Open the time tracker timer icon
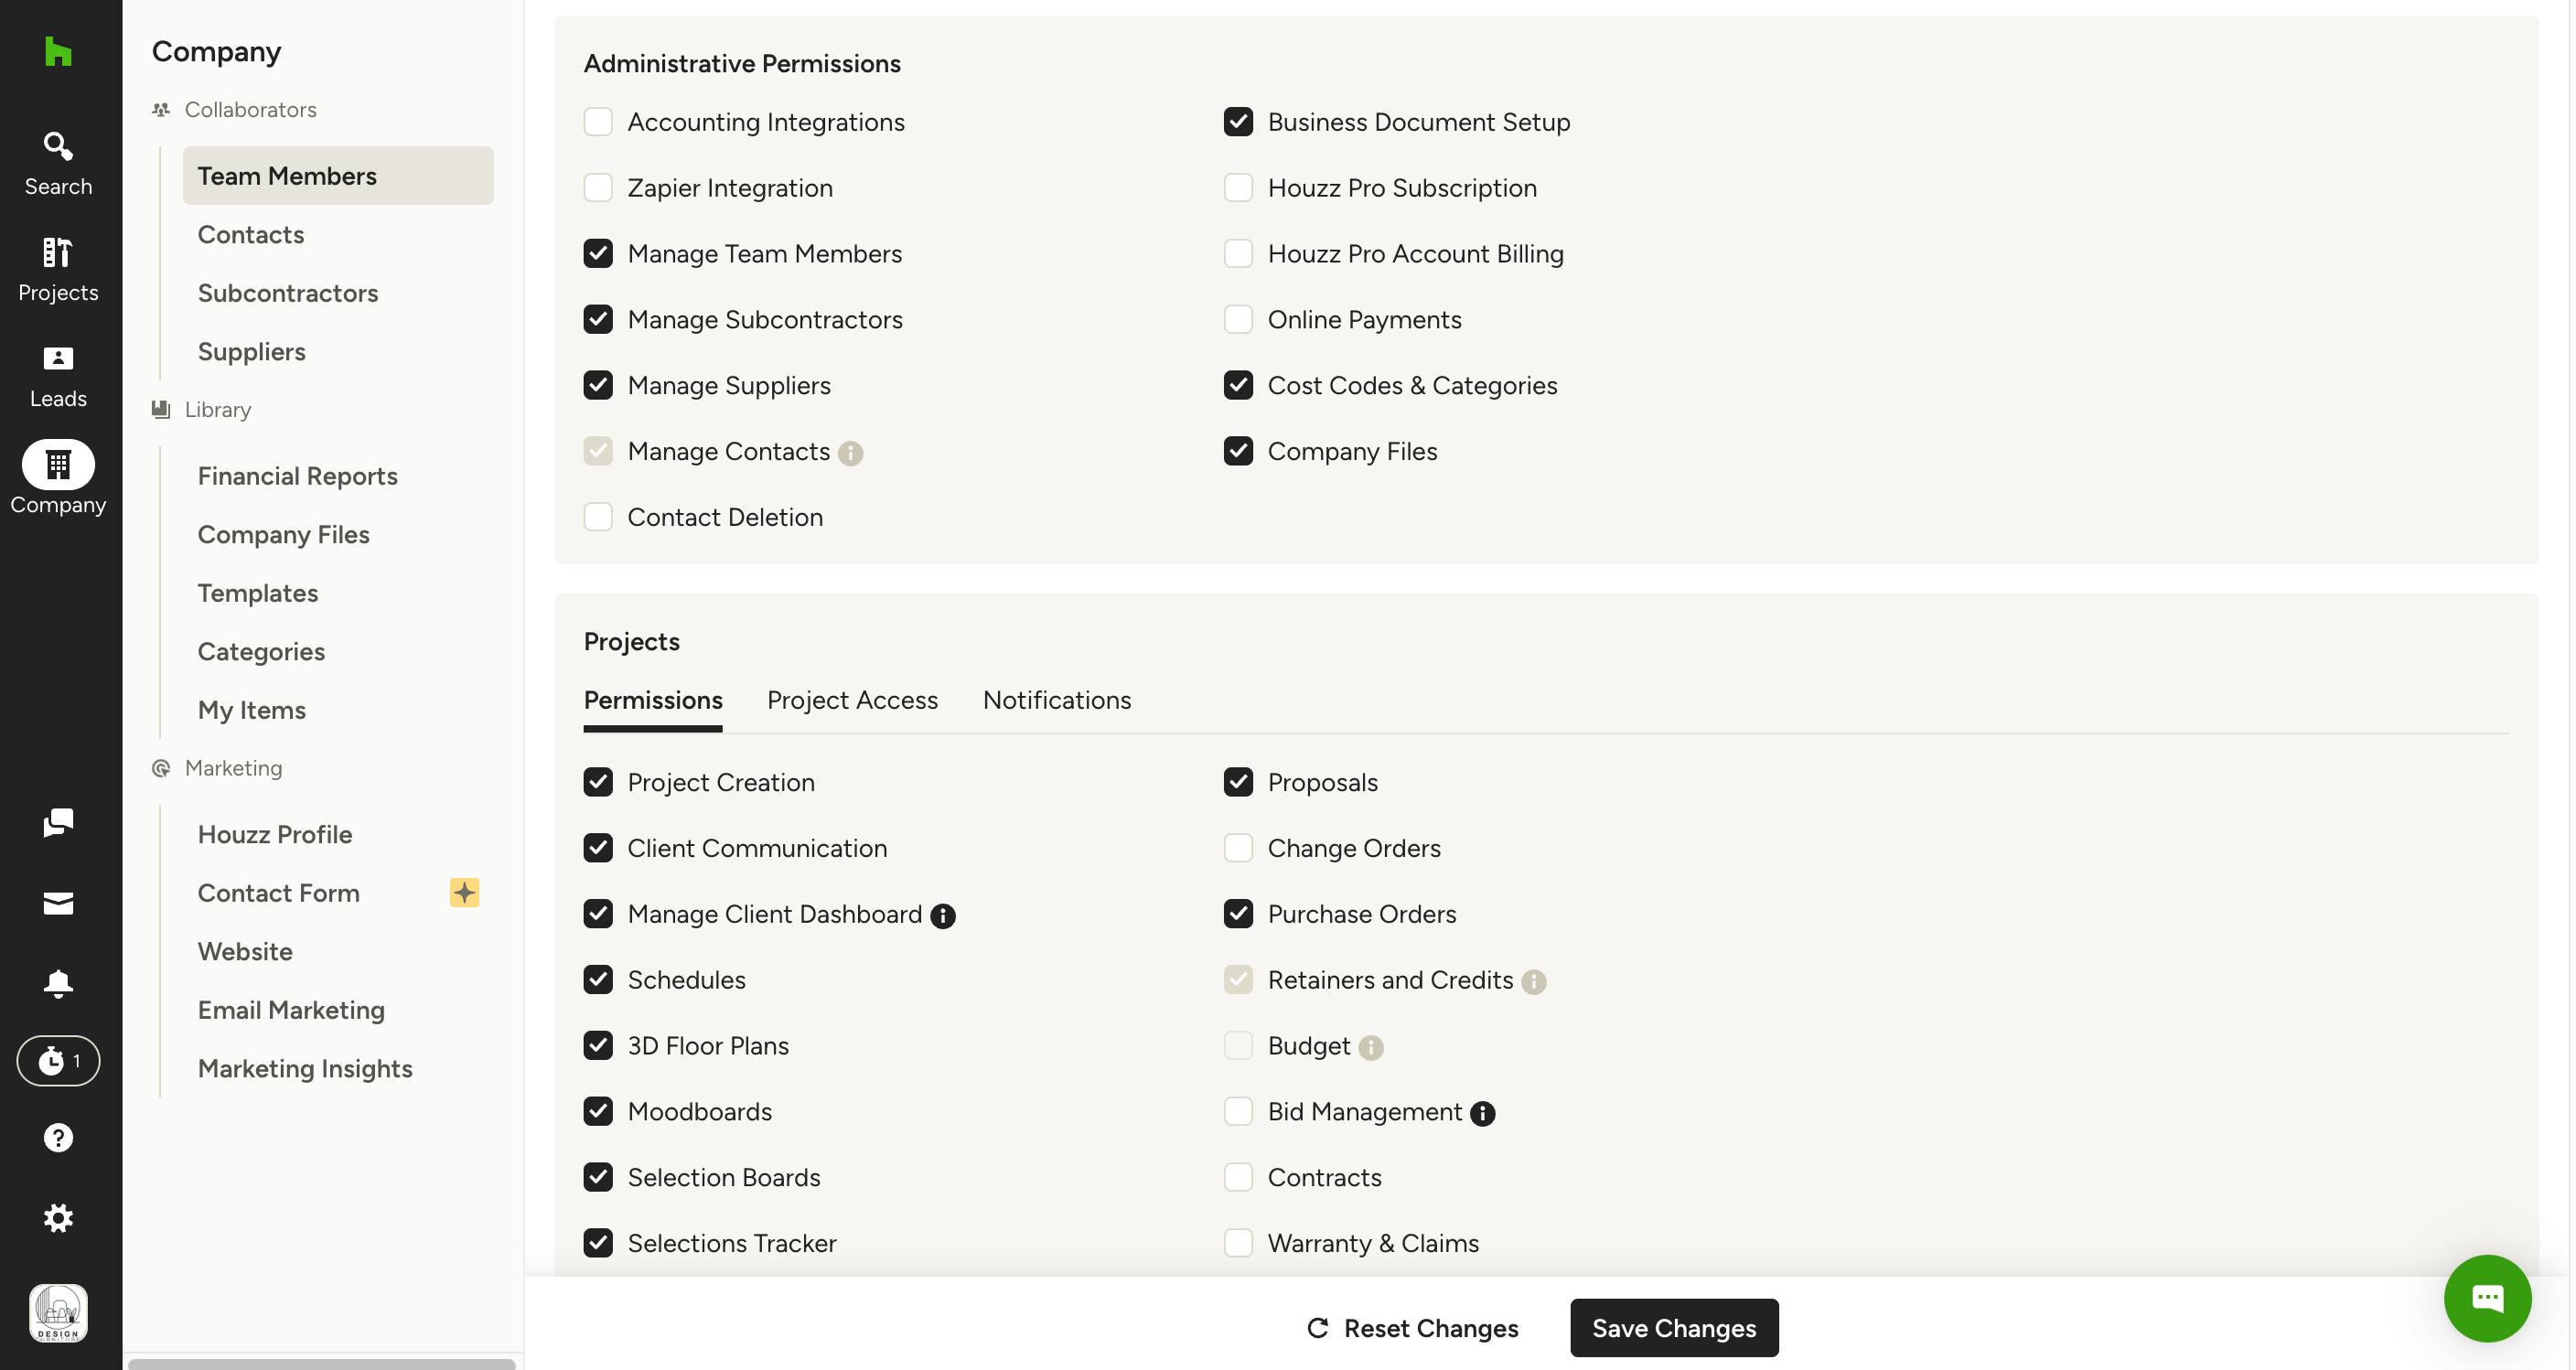The height and width of the screenshot is (1370, 2576). click(x=58, y=1061)
